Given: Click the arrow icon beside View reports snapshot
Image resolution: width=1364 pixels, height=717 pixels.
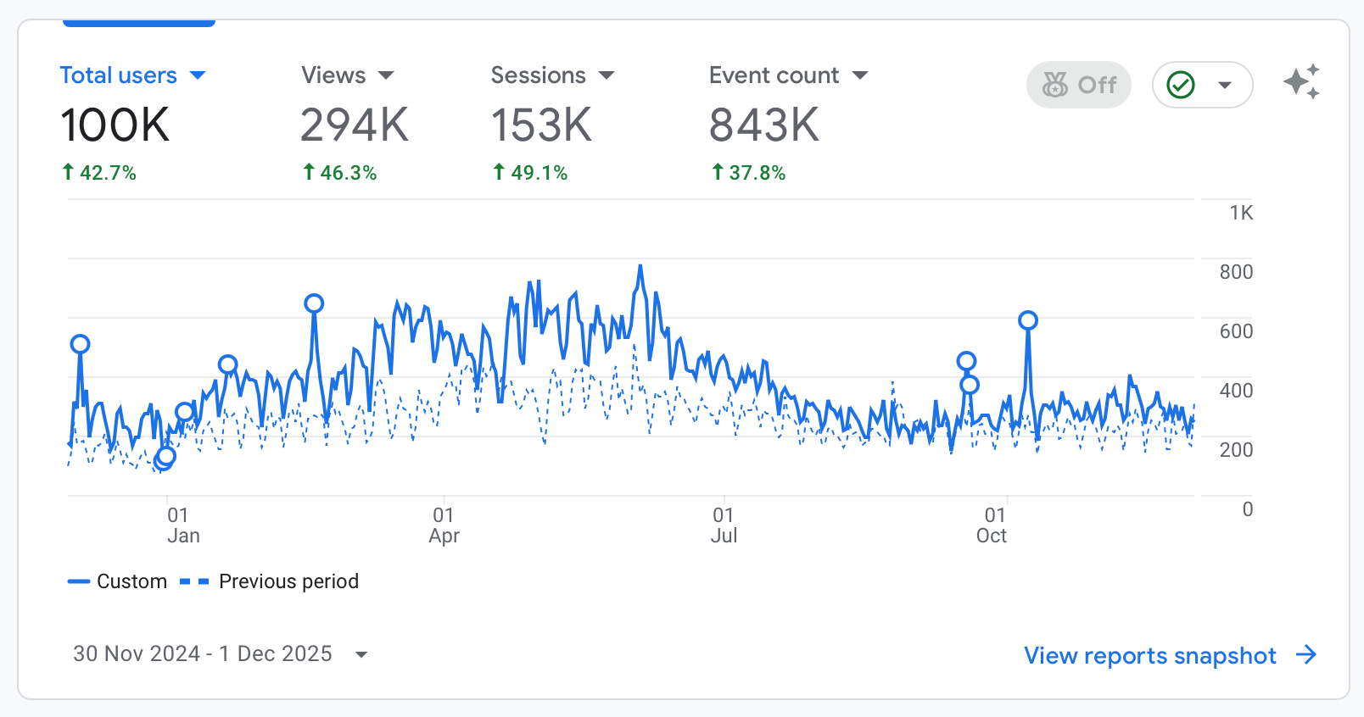Looking at the screenshot, I should pyautogui.click(x=1306, y=654).
